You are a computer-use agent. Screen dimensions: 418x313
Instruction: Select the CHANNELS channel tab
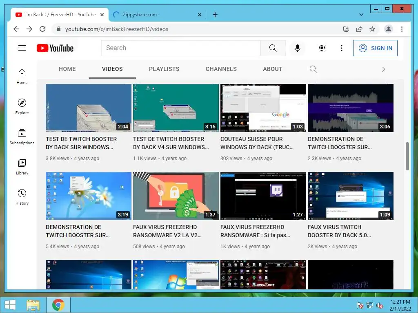pos(221,69)
